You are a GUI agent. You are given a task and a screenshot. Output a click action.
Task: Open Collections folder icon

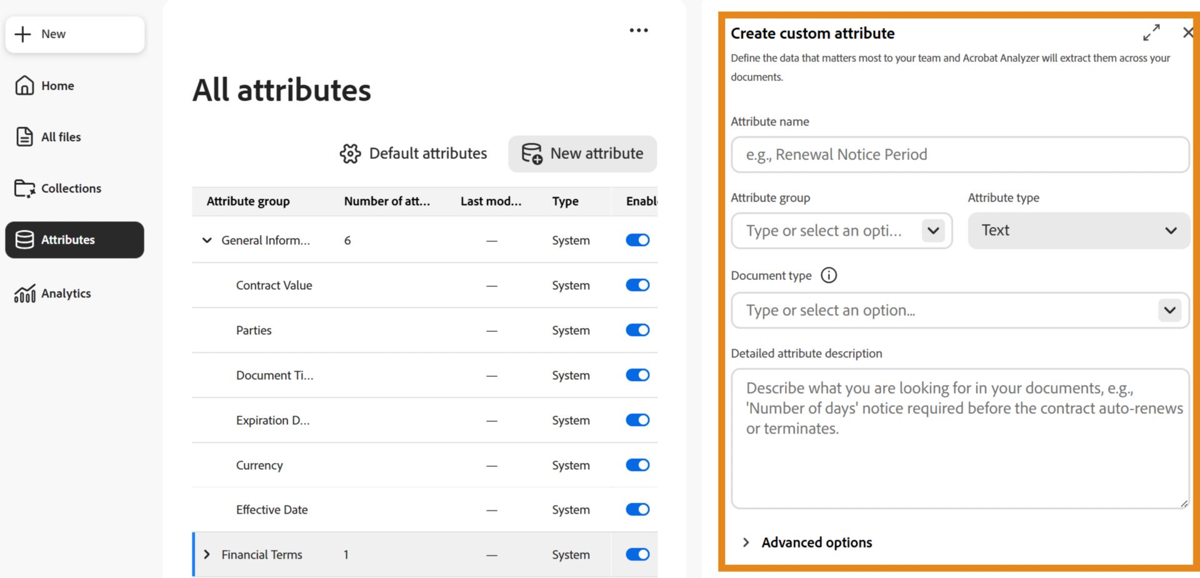pyautogui.click(x=25, y=188)
